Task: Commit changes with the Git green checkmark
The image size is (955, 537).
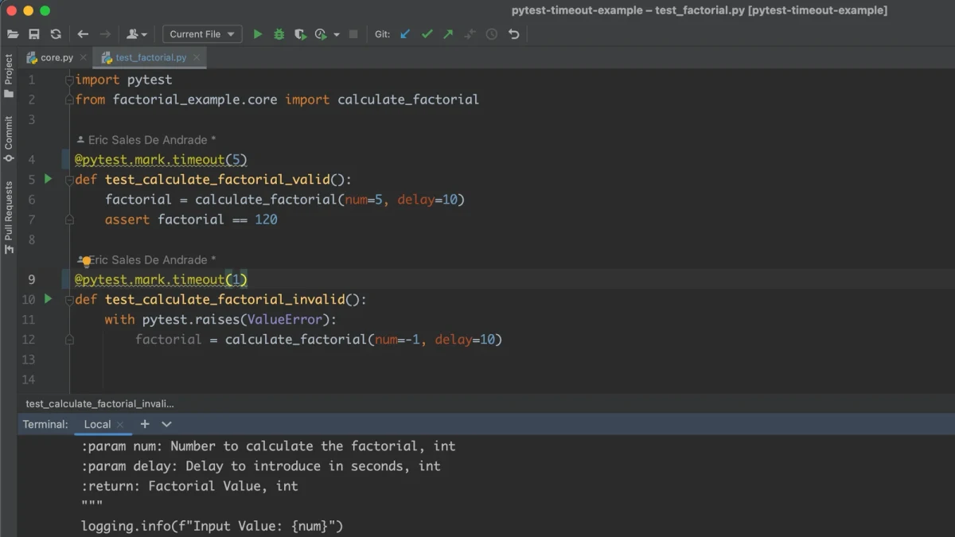Action: (x=427, y=34)
